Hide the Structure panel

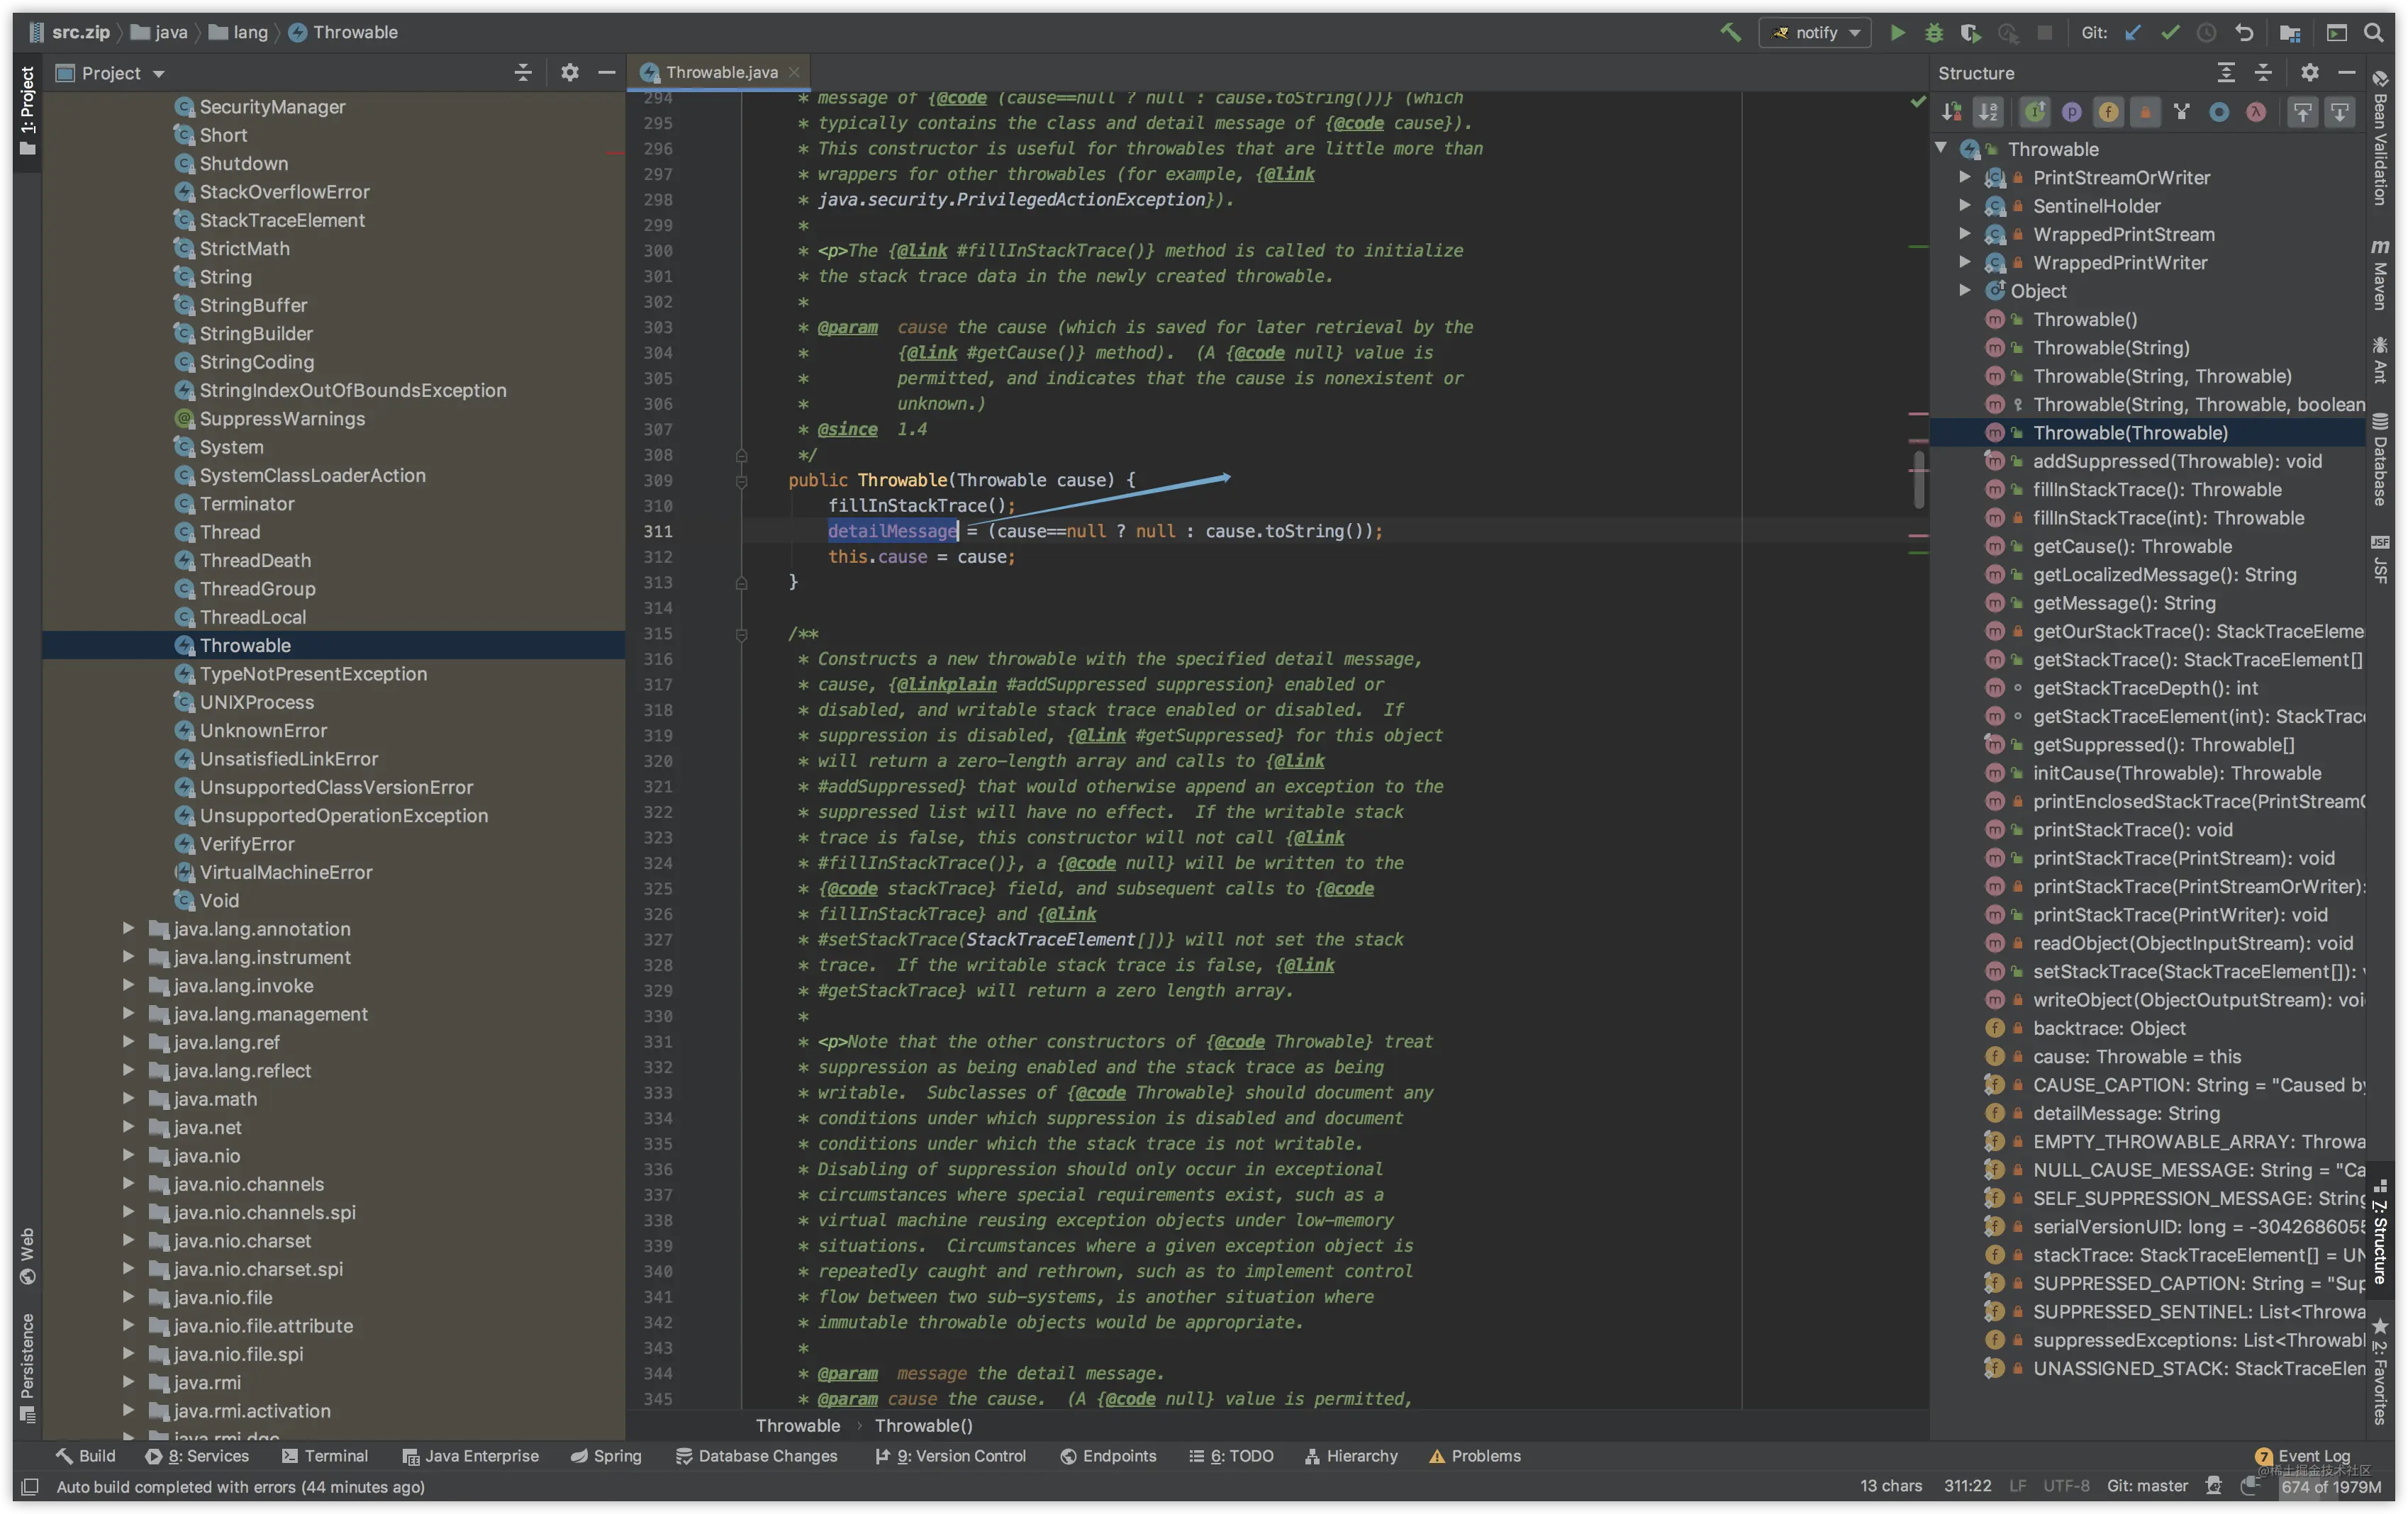(2346, 73)
